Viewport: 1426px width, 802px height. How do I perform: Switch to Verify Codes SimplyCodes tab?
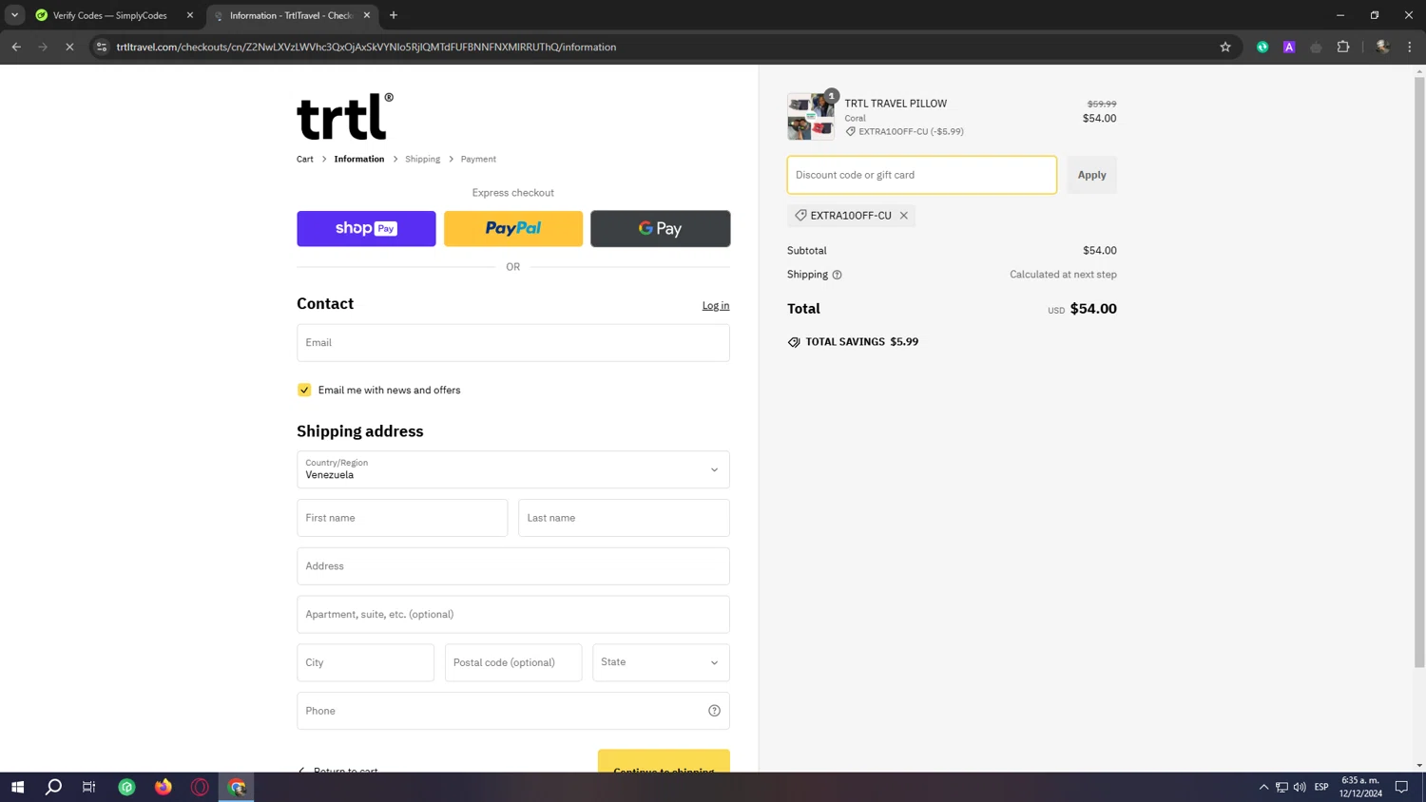(110, 15)
